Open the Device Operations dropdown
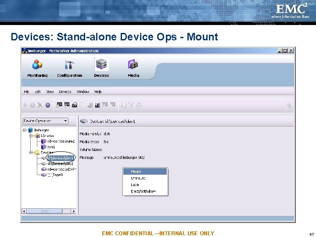This screenshot has width=316, height=237. (46, 121)
